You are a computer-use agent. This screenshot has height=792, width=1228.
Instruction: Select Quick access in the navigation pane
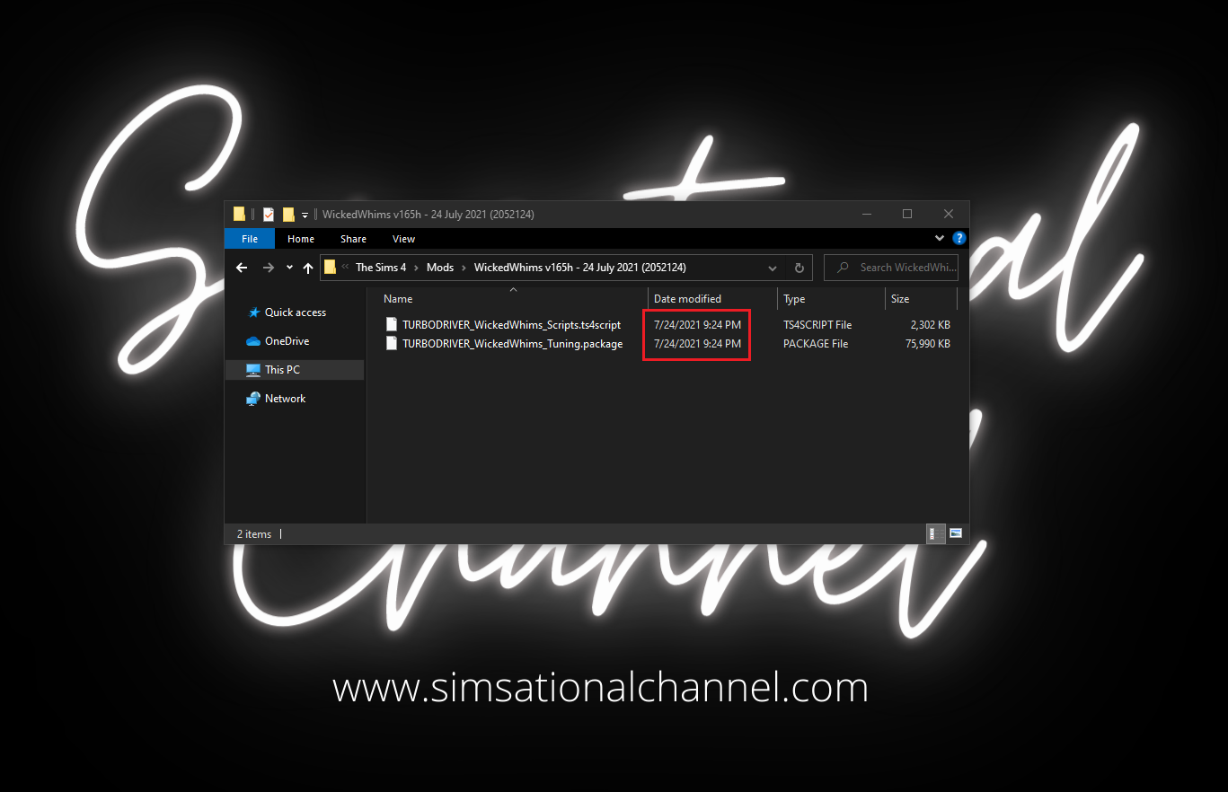[x=295, y=312]
